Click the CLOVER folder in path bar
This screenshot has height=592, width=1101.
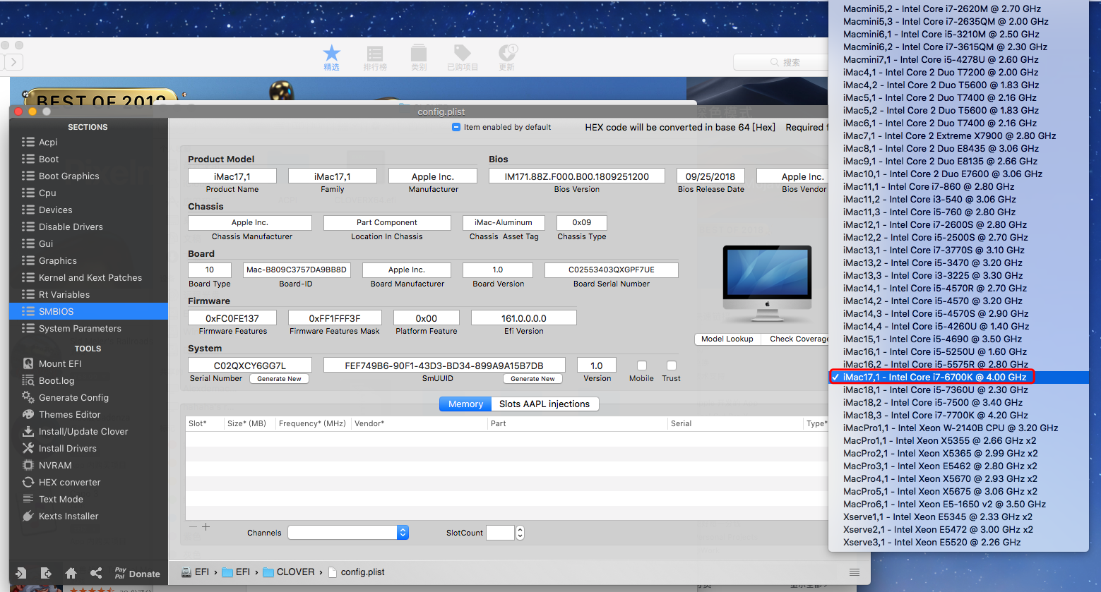pyautogui.click(x=289, y=572)
